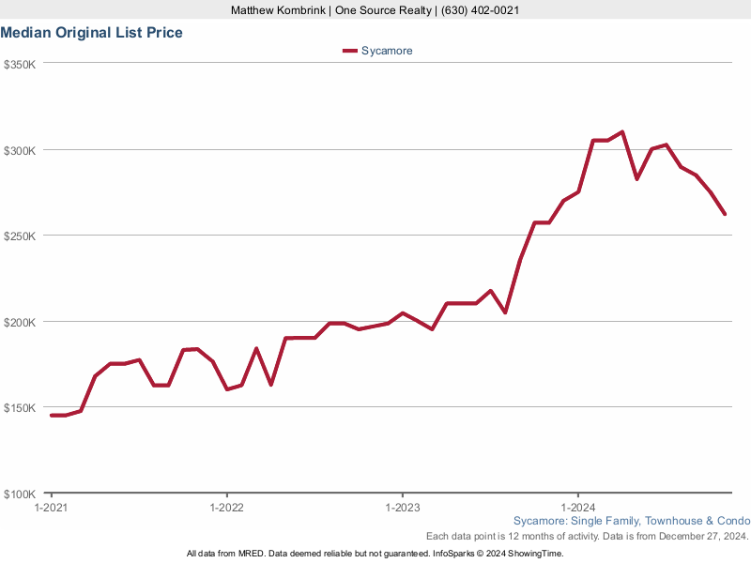The width and height of the screenshot is (751, 563).
Task: Click the Median Original List Price title
Action: 92,33
